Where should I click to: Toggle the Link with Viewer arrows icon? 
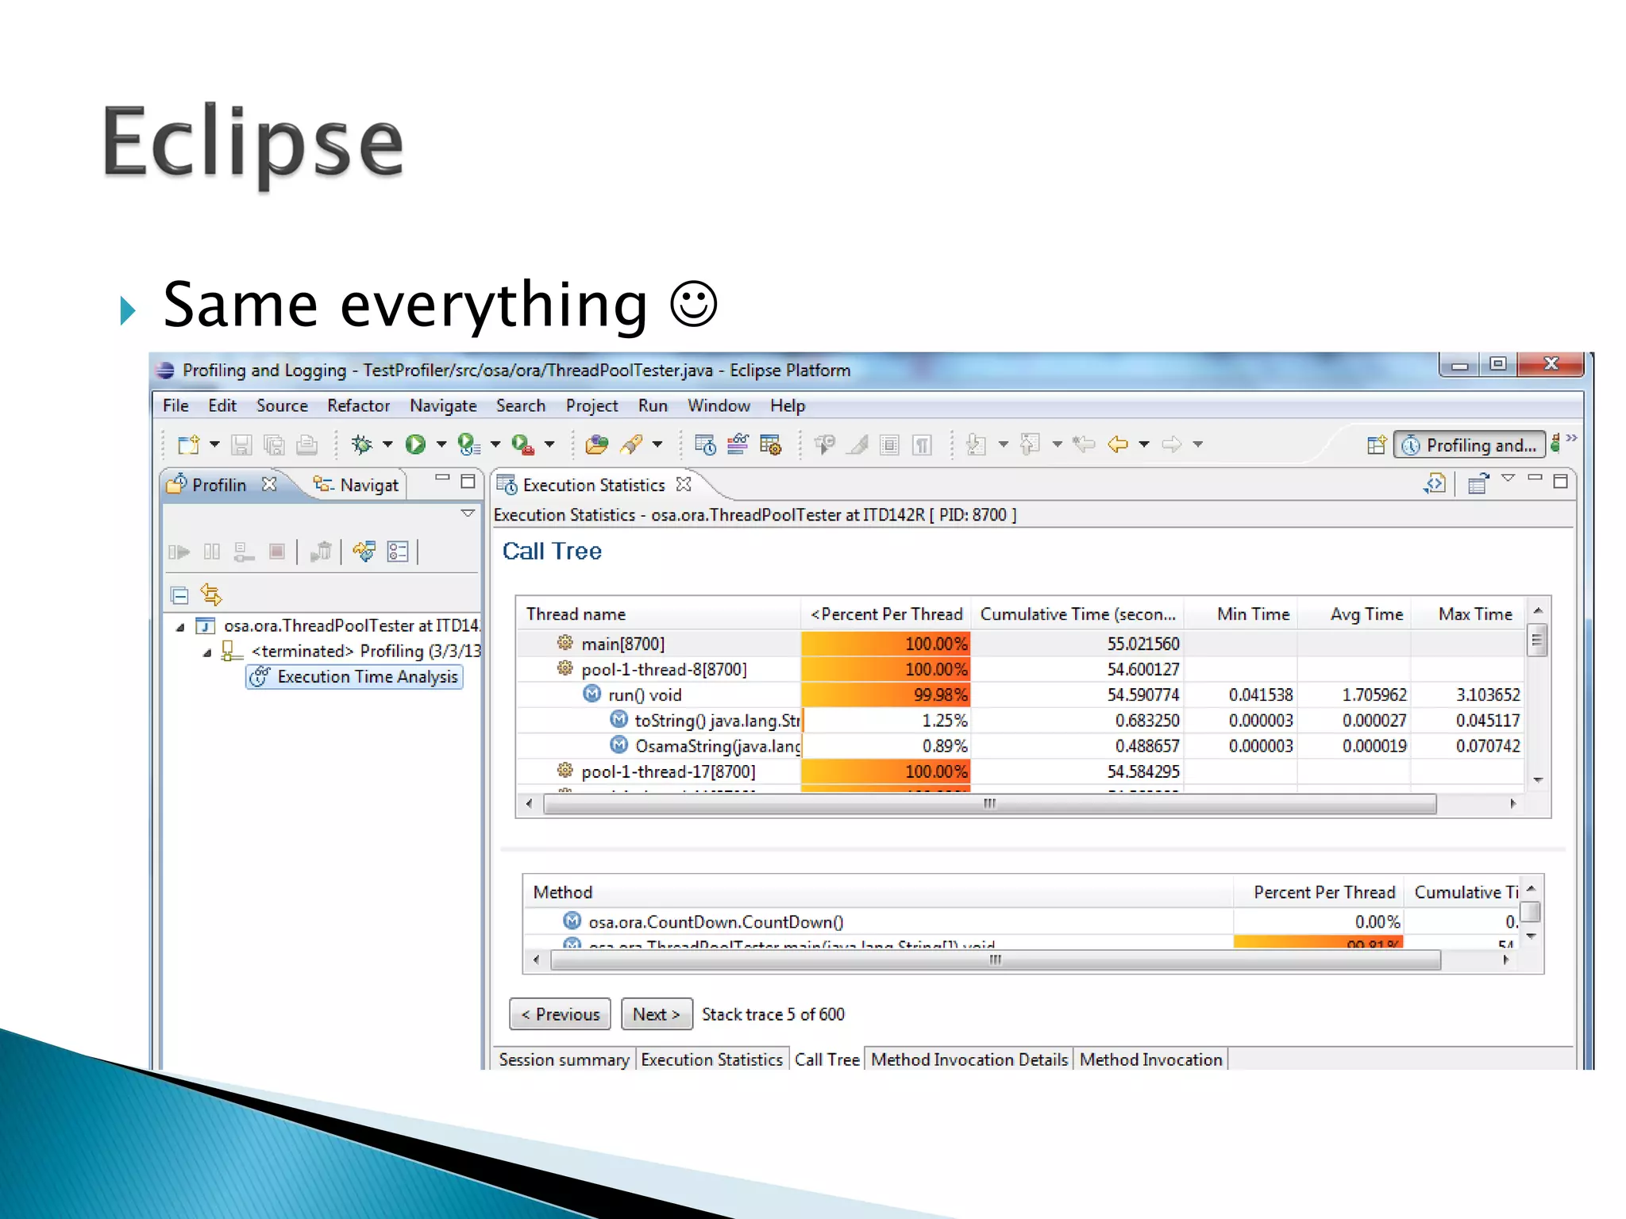coord(211,594)
